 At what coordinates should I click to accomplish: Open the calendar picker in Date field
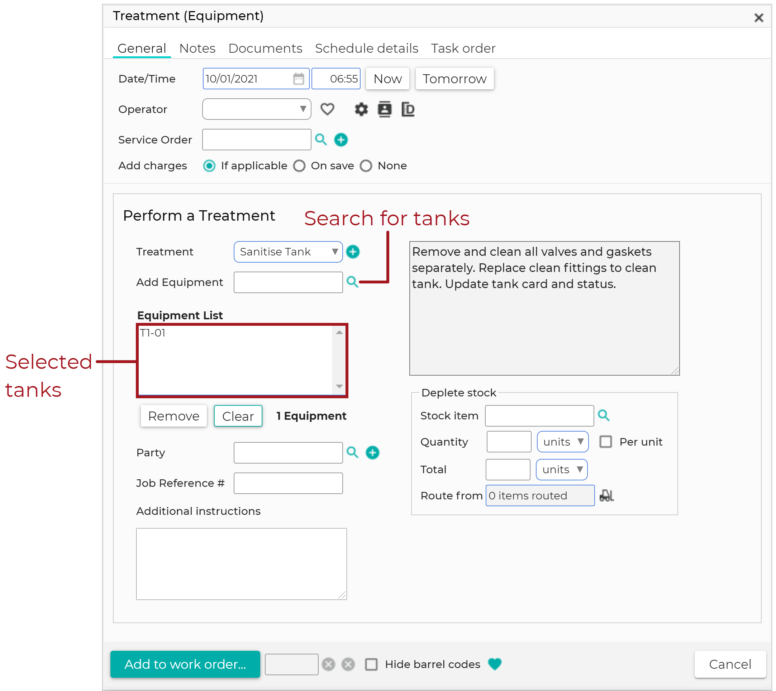299,79
